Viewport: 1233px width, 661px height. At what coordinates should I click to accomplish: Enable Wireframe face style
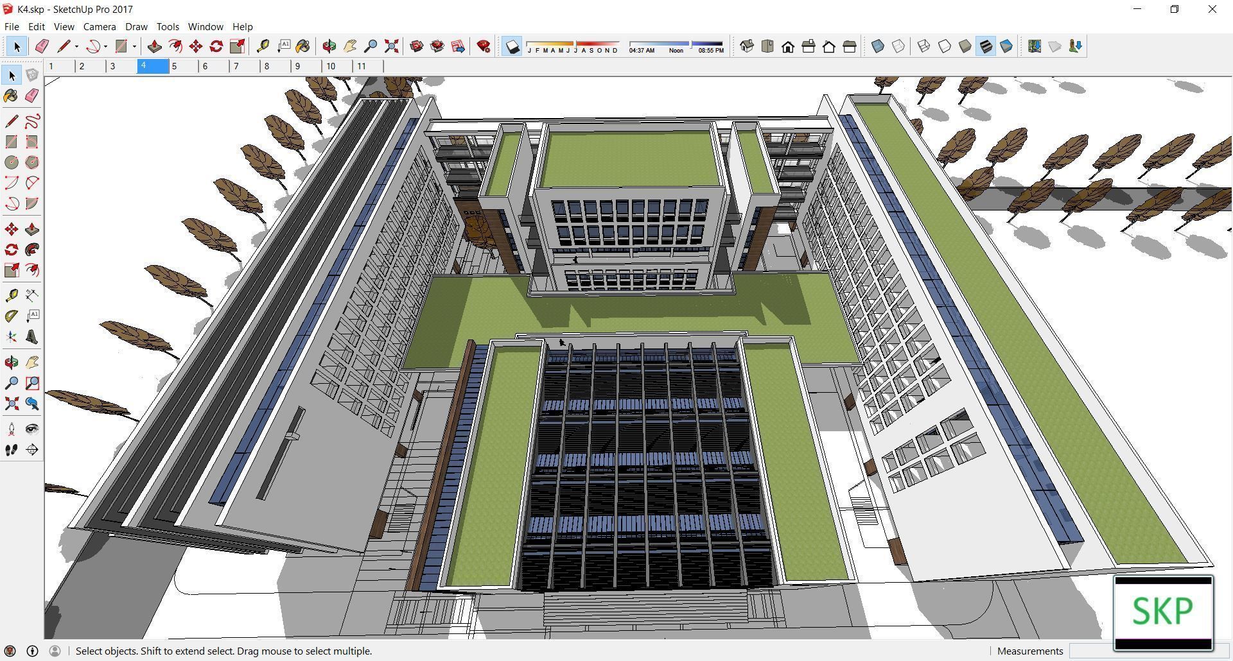point(924,46)
